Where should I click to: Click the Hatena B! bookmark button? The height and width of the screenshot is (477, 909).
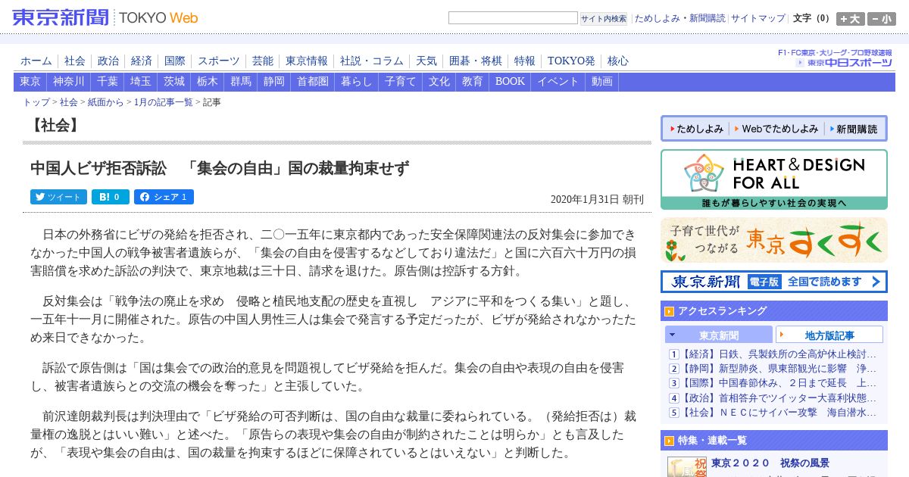(x=111, y=197)
